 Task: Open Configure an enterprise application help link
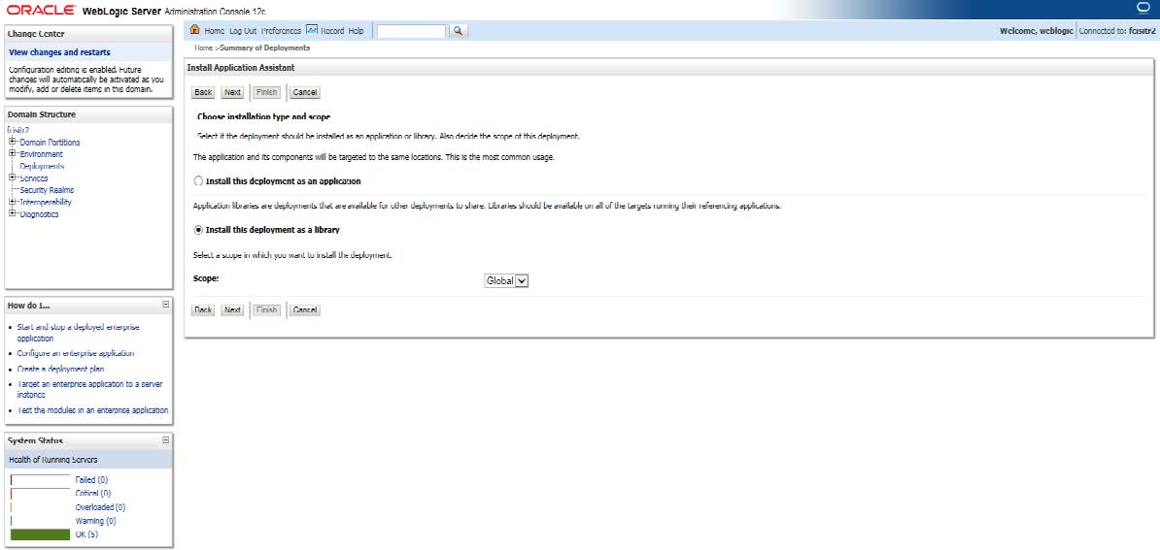coord(76,354)
